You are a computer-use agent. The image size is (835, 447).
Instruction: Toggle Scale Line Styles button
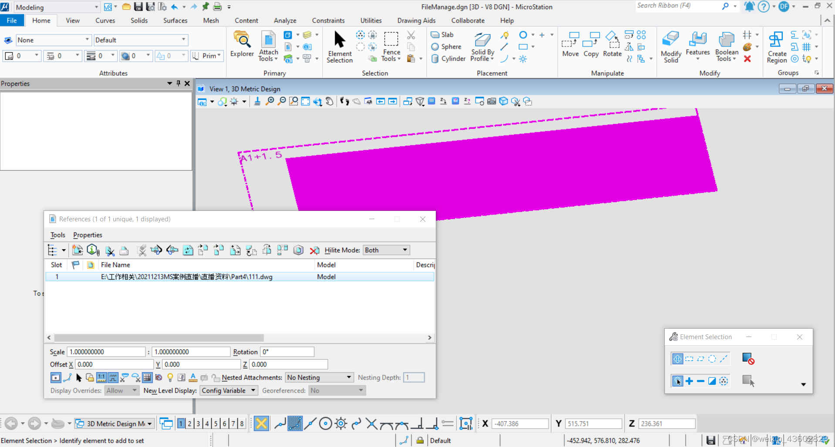point(113,377)
